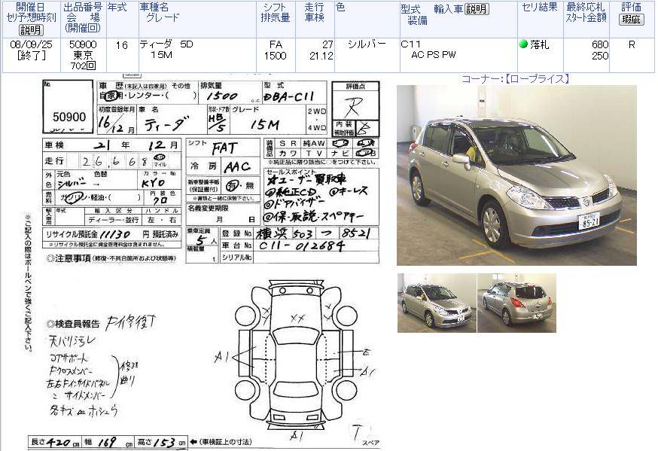Click the コーナー:【ロープライス】 label

tap(515, 79)
